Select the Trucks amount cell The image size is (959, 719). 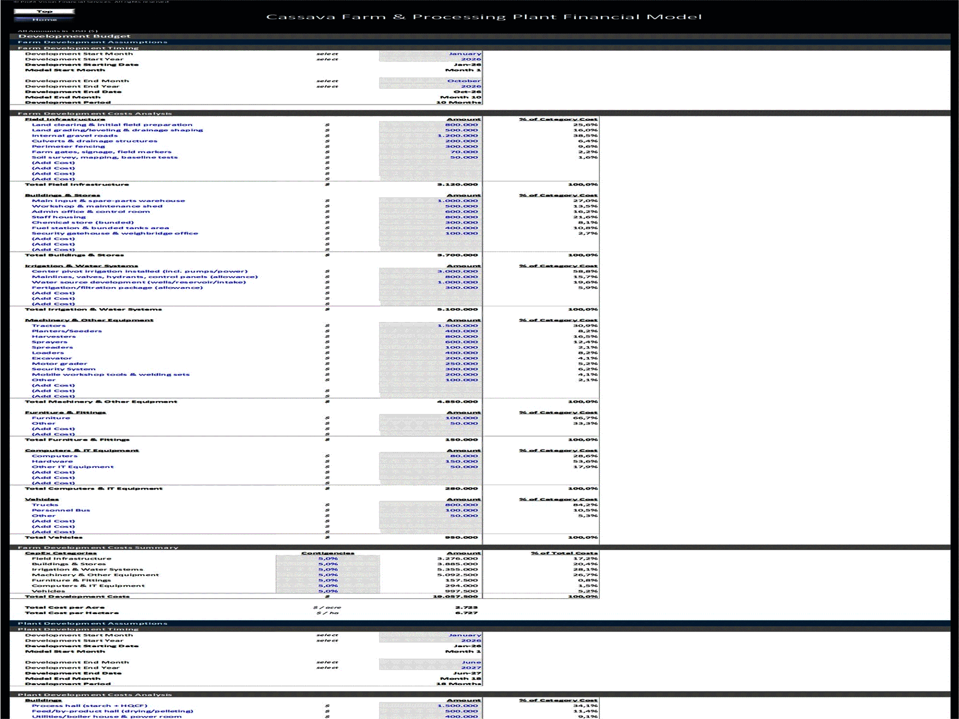click(430, 505)
